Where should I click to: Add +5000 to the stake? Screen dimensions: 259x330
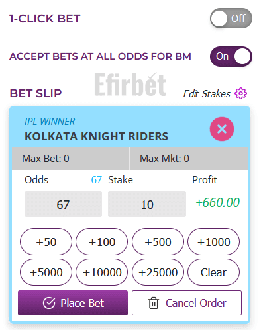[46, 272]
